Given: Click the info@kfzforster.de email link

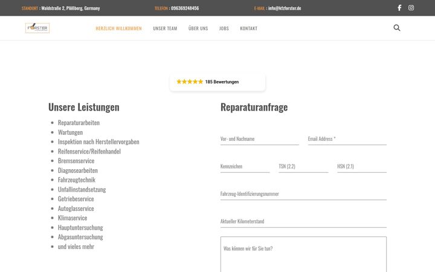Looking at the screenshot, I should pyautogui.click(x=285, y=8).
